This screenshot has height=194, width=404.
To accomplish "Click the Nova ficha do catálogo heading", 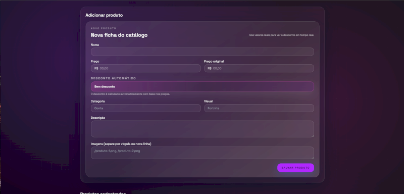I will 119,35.
